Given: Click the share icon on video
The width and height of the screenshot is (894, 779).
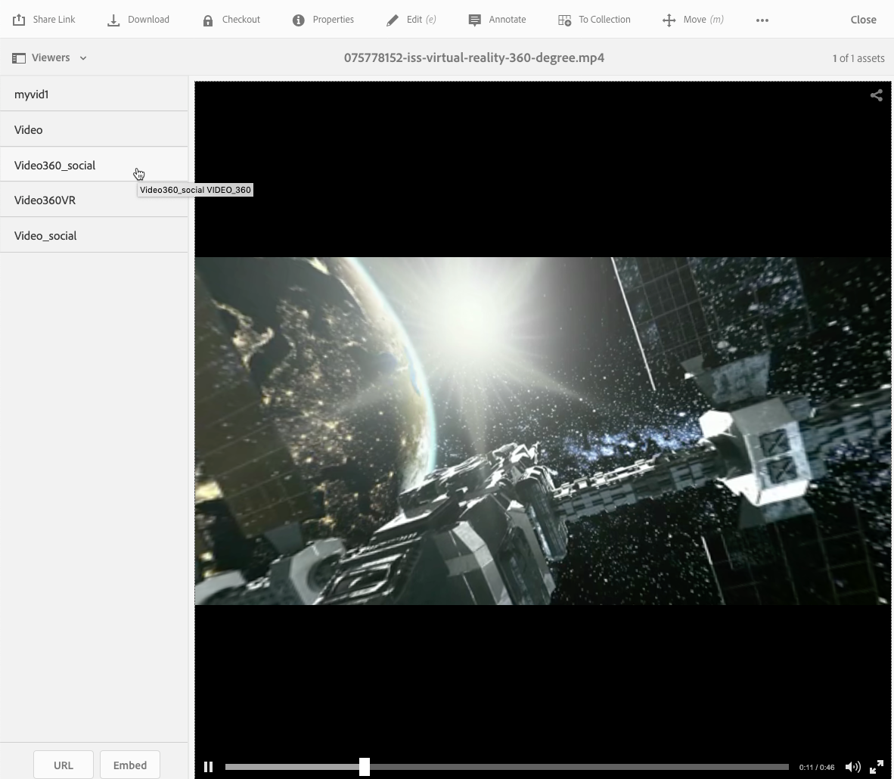Looking at the screenshot, I should tap(876, 95).
